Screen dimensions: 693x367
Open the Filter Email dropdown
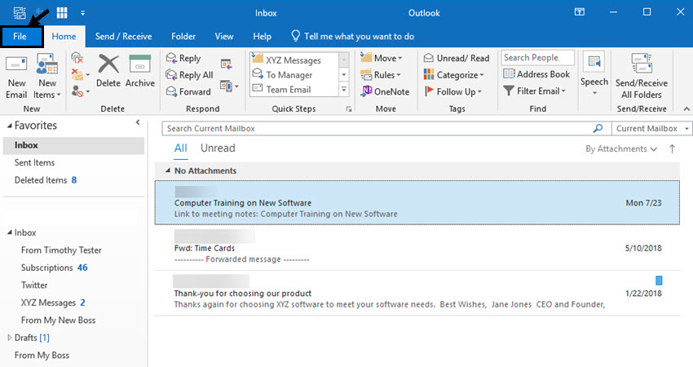[535, 91]
